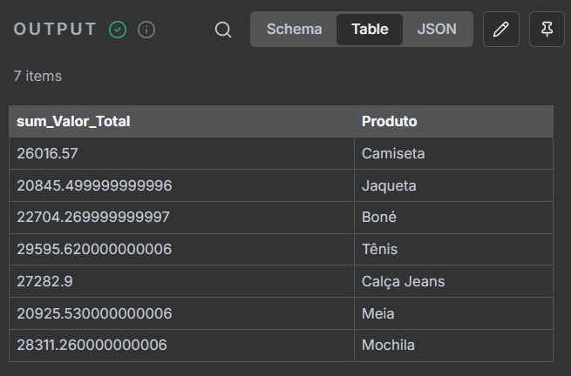The image size is (571, 376).
Task: Select the 27282.9 value cell
Action: pos(181,281)
